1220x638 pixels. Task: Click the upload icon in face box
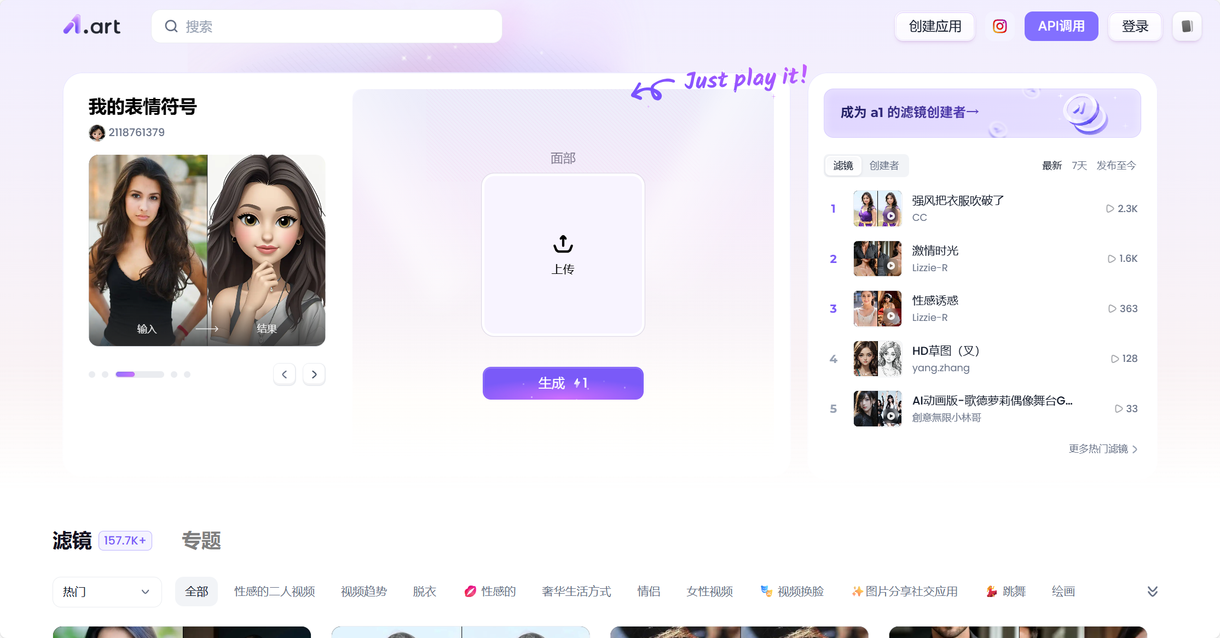pos(563,244)
